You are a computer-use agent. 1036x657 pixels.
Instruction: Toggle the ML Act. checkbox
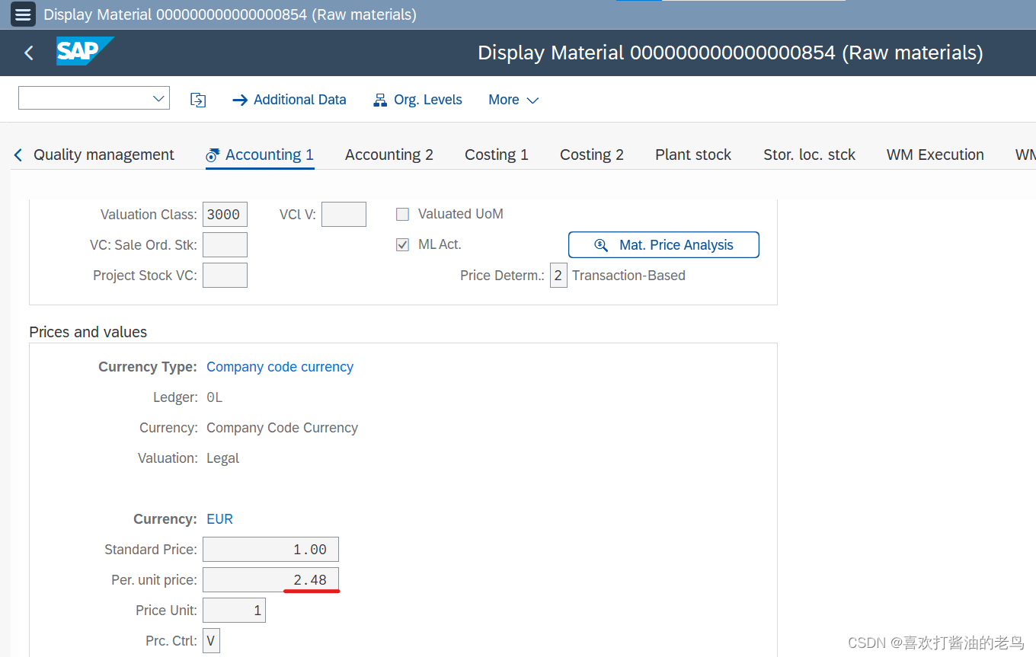tap(403, 244)
